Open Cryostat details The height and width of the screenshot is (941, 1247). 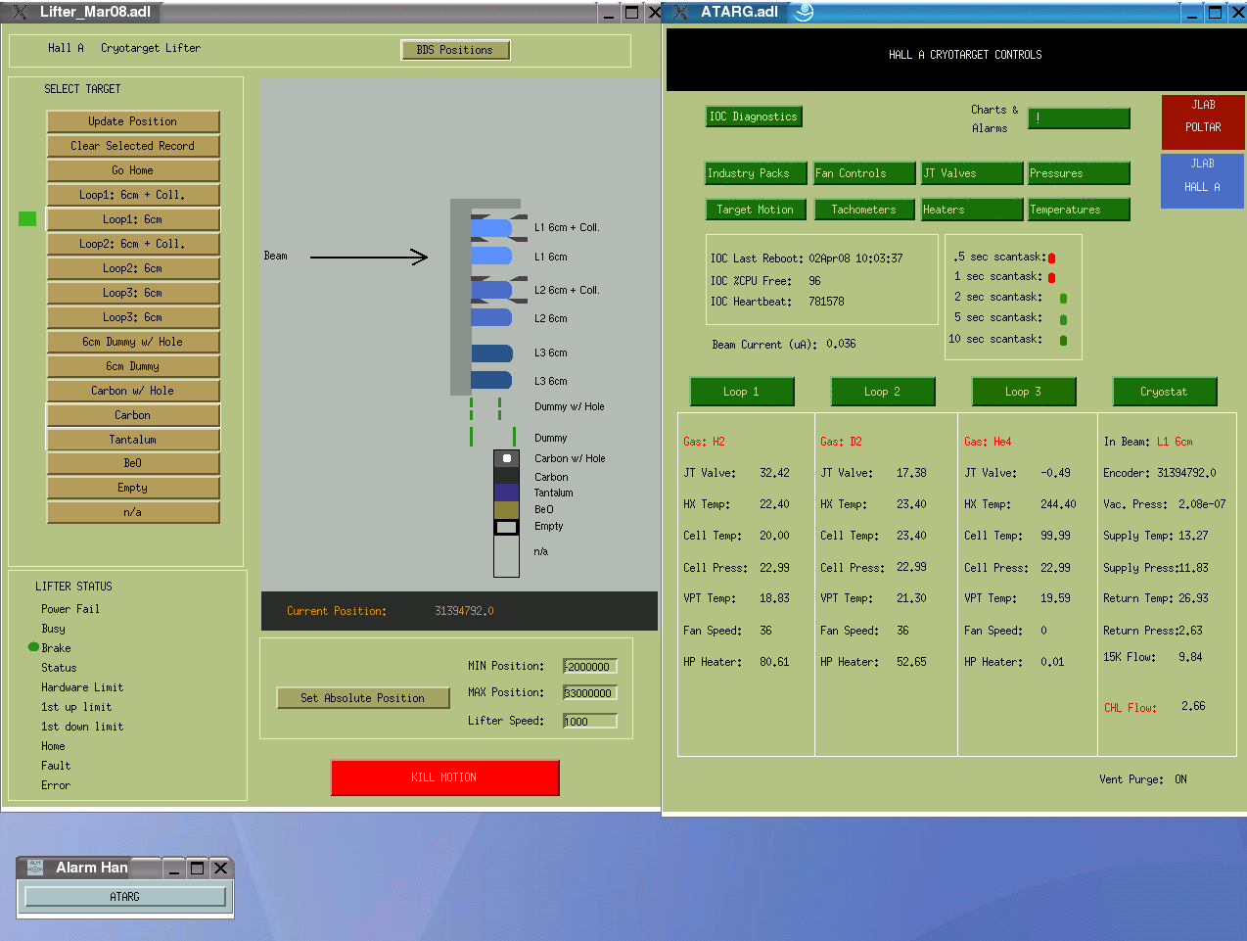(1165, 392)
